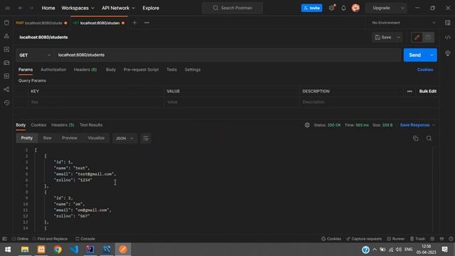Open the hamburger menu icon

coord(8,8)
